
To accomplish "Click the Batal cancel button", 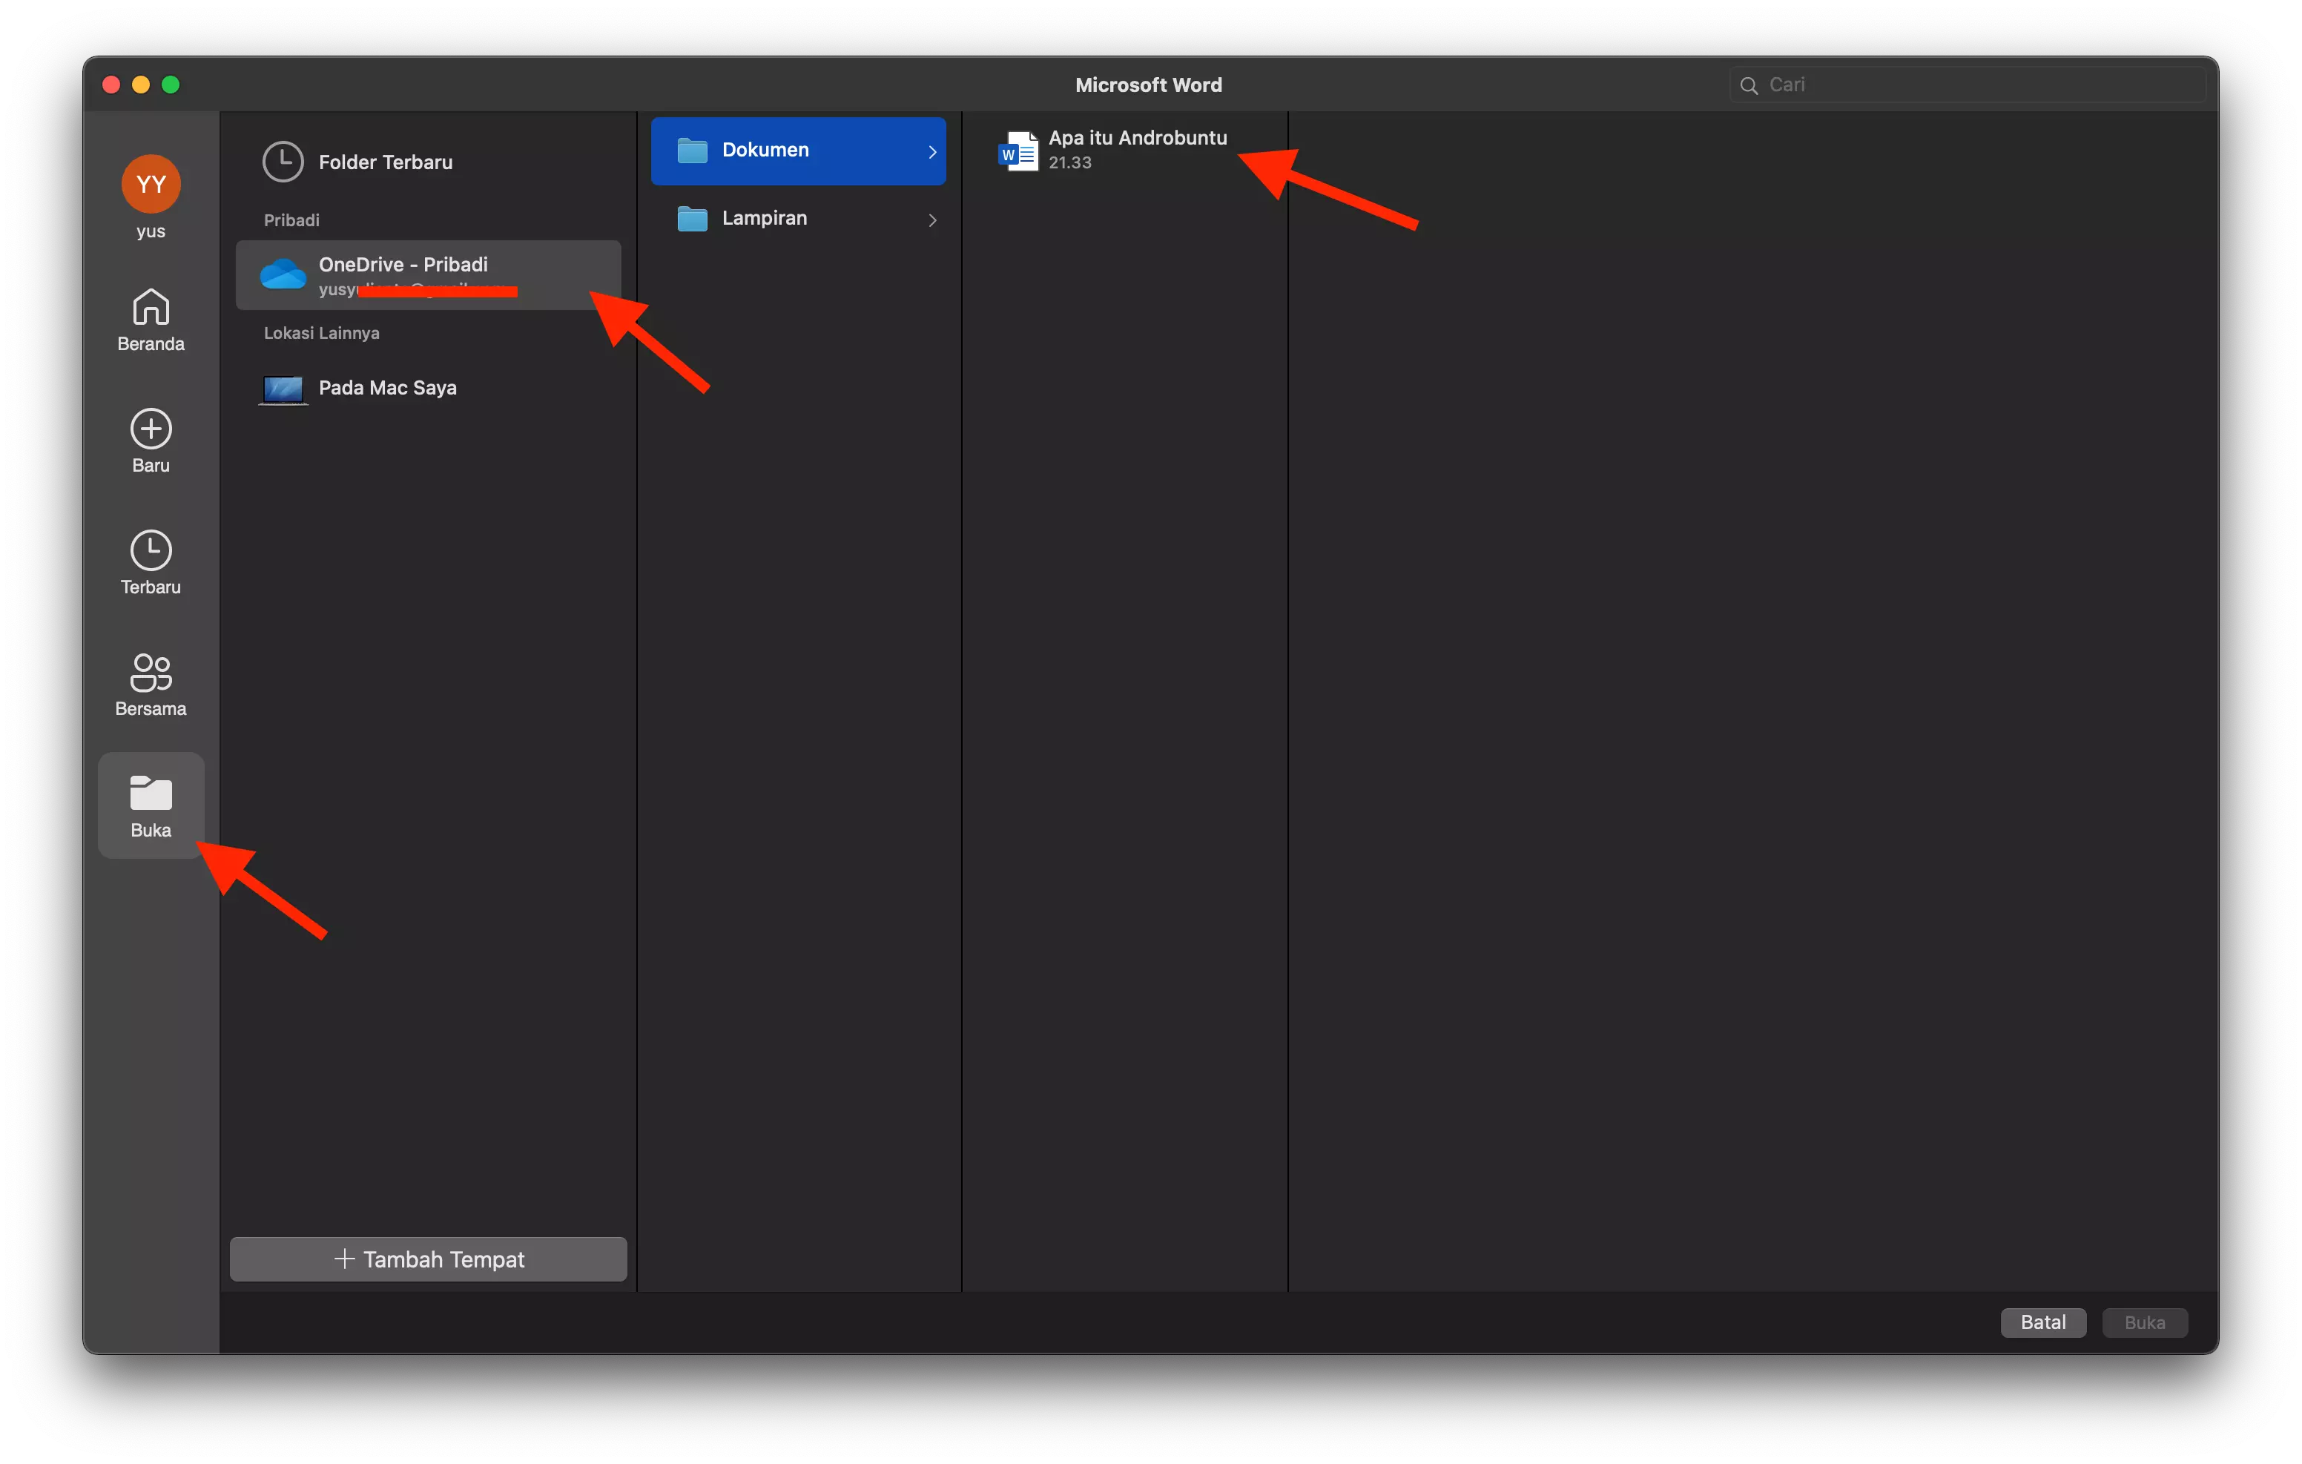I will point(2043,1322).
